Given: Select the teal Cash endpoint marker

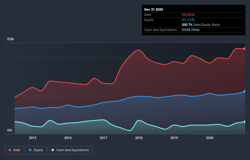Looking at the screenshot, I should (245, 122).
